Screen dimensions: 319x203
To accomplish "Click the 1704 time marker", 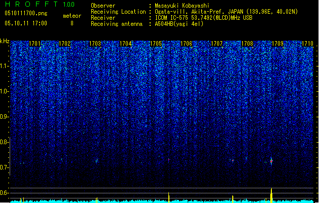I will point(126,44).
